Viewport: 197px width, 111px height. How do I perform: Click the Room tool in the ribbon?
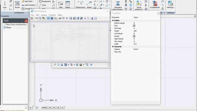tap(17, 5)
